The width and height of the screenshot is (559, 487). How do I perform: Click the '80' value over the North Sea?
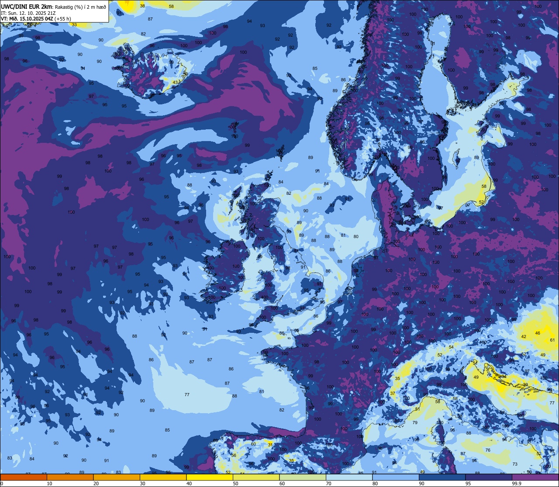click(356, 237)
